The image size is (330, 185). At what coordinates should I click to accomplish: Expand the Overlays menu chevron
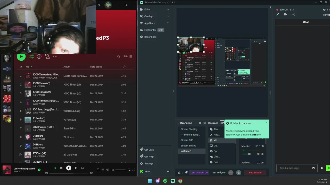click(168, 16)
